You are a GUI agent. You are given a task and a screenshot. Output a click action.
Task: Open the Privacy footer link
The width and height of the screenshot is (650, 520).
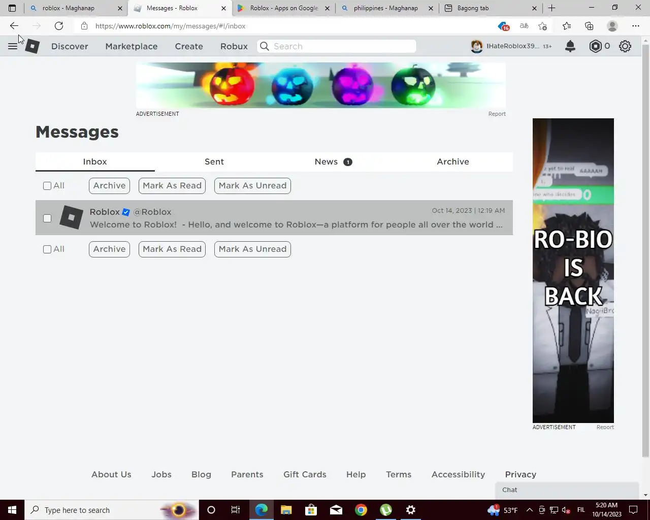tap(521, 474)
